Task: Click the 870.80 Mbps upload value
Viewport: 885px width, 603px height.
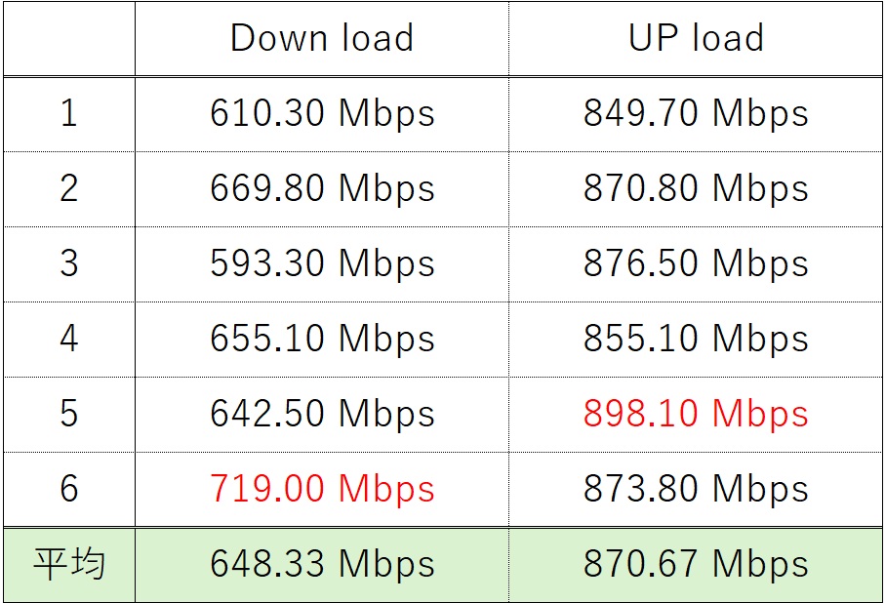Action: coord(696,188)
